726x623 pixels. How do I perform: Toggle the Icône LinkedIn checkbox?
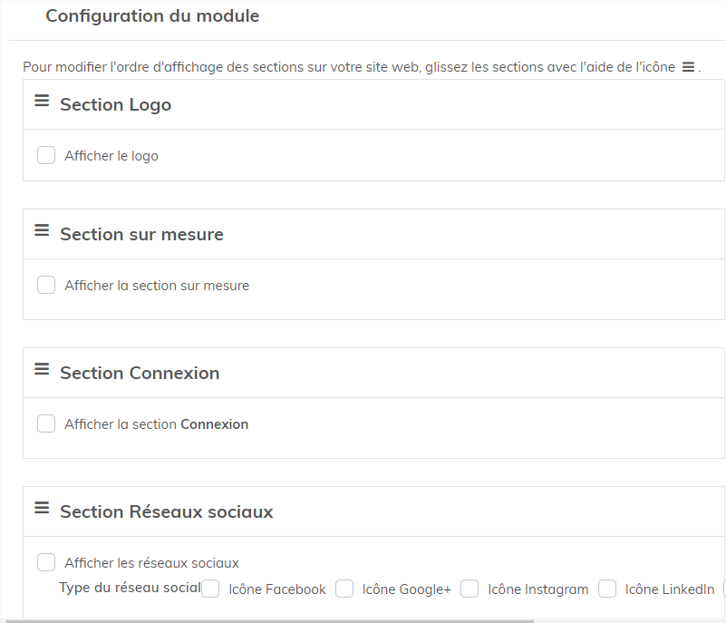click(607, 589)
